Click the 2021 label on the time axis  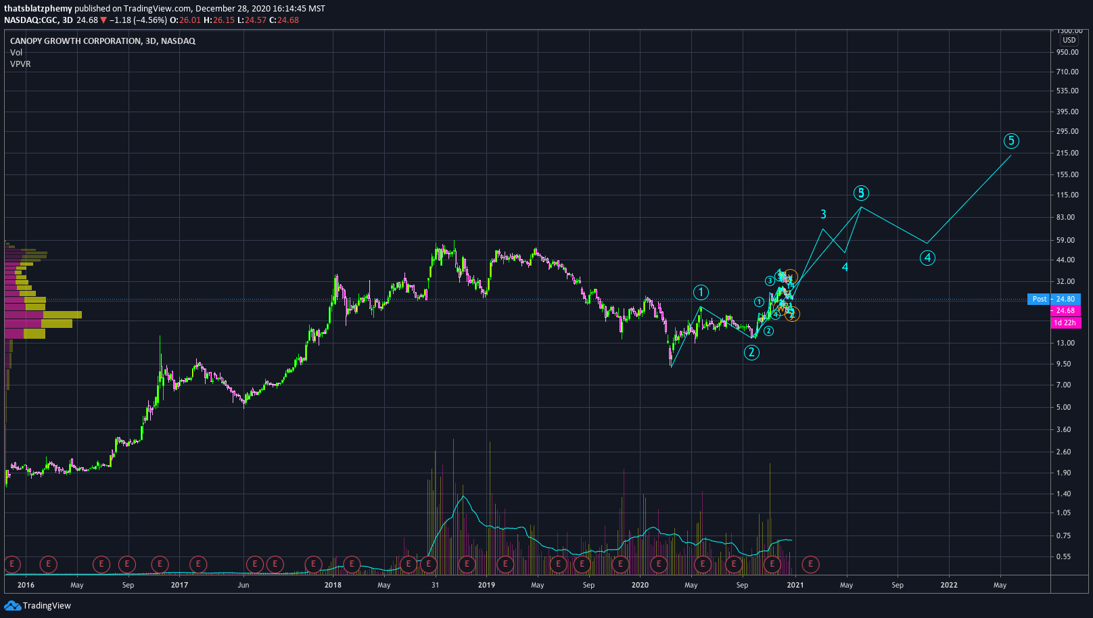[x=795, y=585]
